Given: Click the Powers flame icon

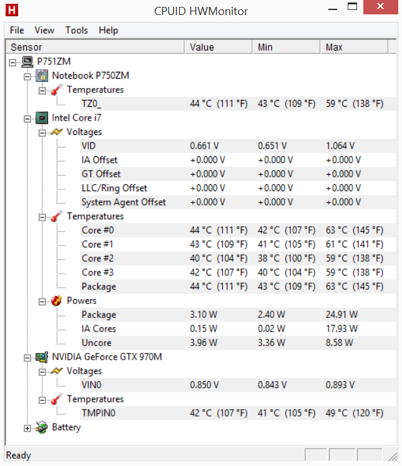Looking at the screenshot, I should coord(56,300).
